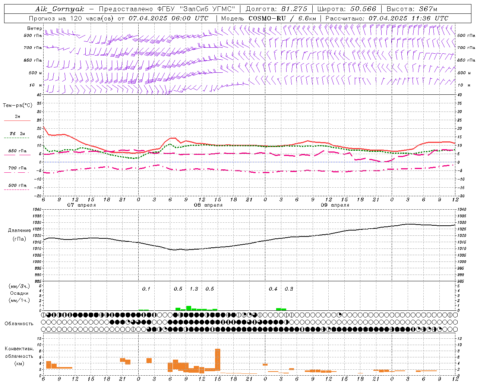The height and width of the screenshot is (382, 477).
Task: Click the station name Alk_Gornyak
Action: (x=60, y=9)
